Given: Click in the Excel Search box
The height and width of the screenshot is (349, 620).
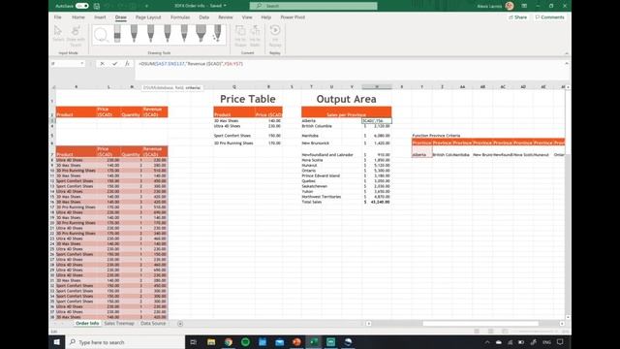Looking at the screenshot, I should [x=313, y=6].
